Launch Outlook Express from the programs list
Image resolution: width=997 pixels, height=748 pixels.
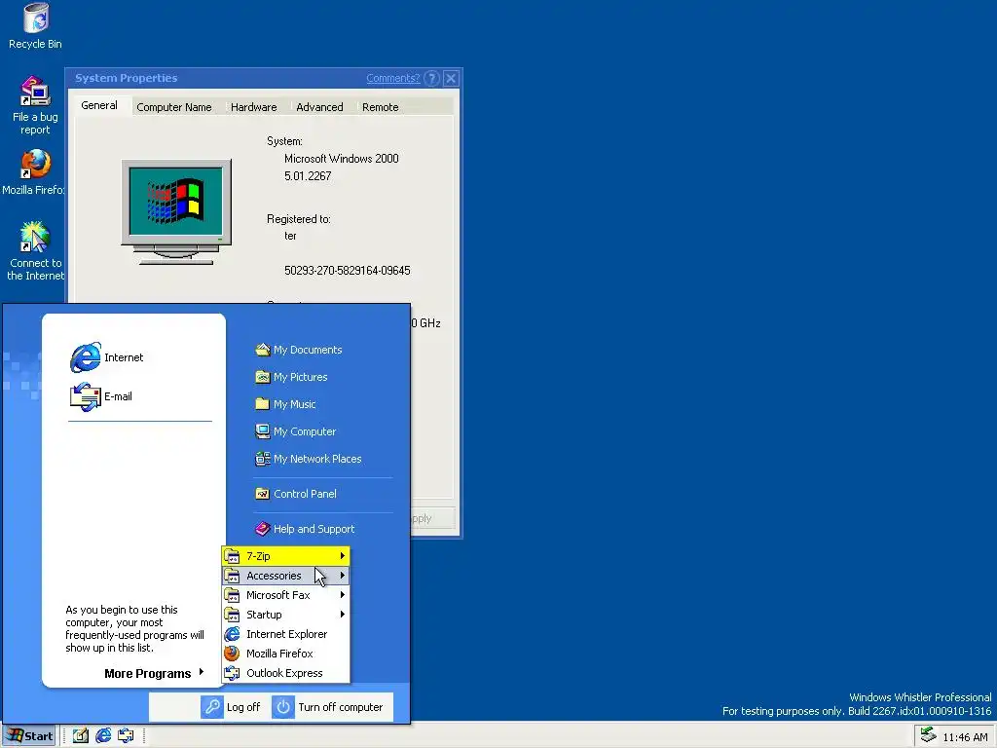coord(285,673)
